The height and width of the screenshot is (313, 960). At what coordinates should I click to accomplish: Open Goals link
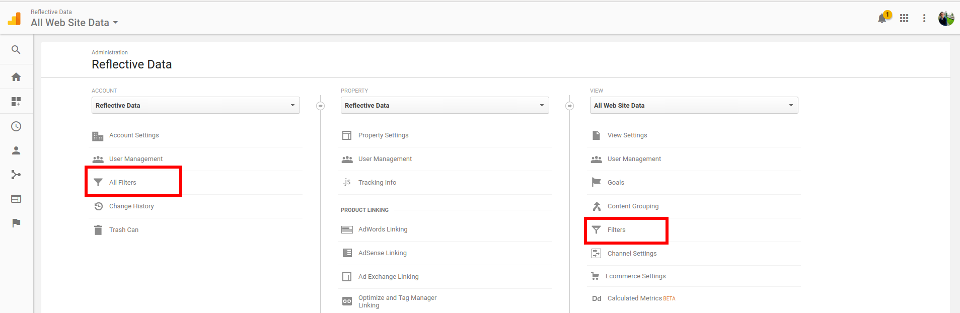(616, 183)
